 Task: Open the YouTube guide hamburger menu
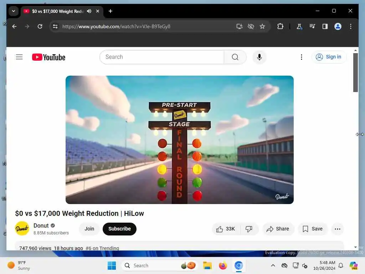click(x=19, y=57)
